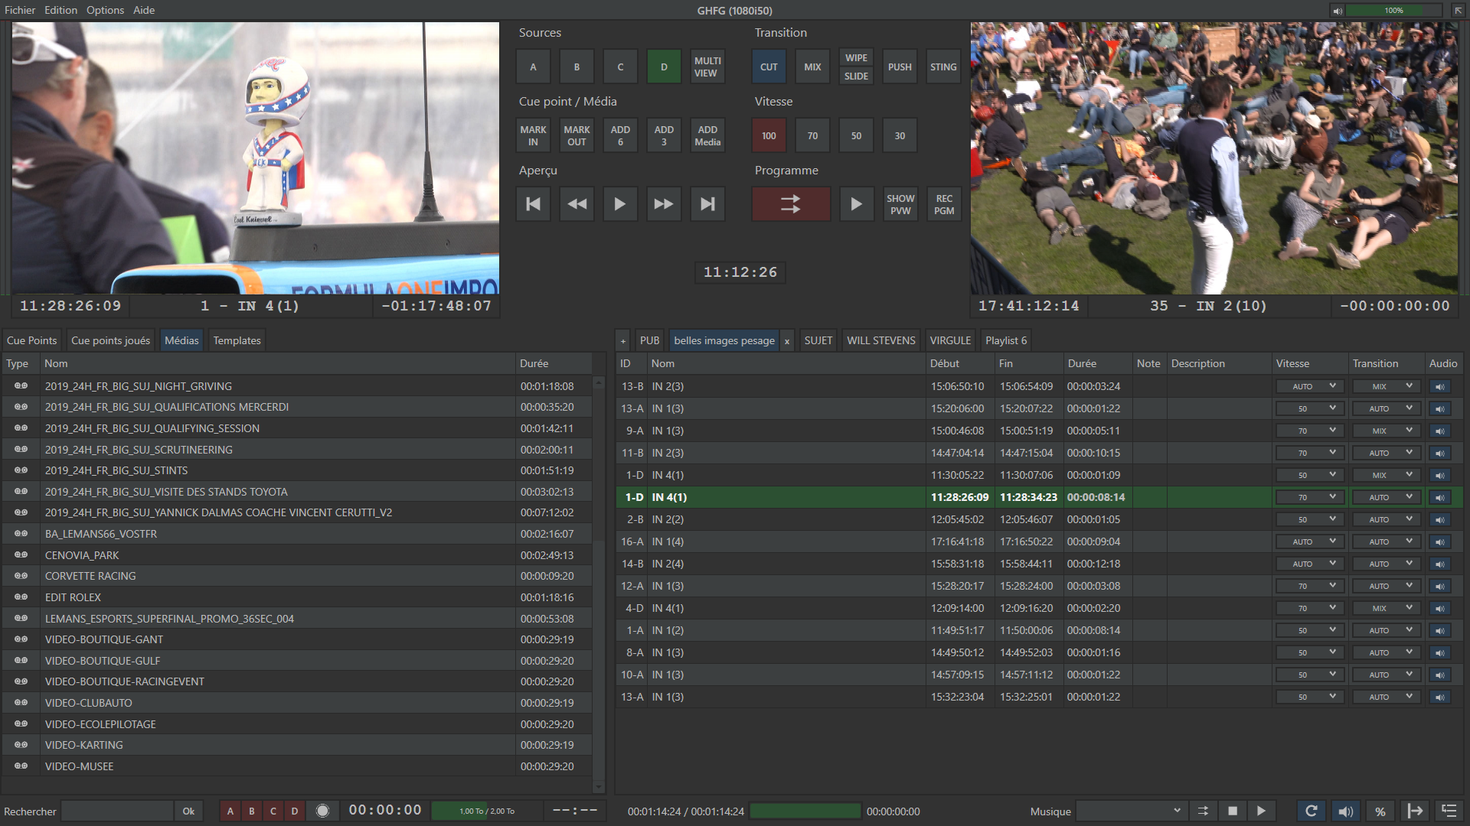This screenshot has height=826, width=1470.
Task: Select media type icon for CORVETTE RACING
Action: [21, 576]
